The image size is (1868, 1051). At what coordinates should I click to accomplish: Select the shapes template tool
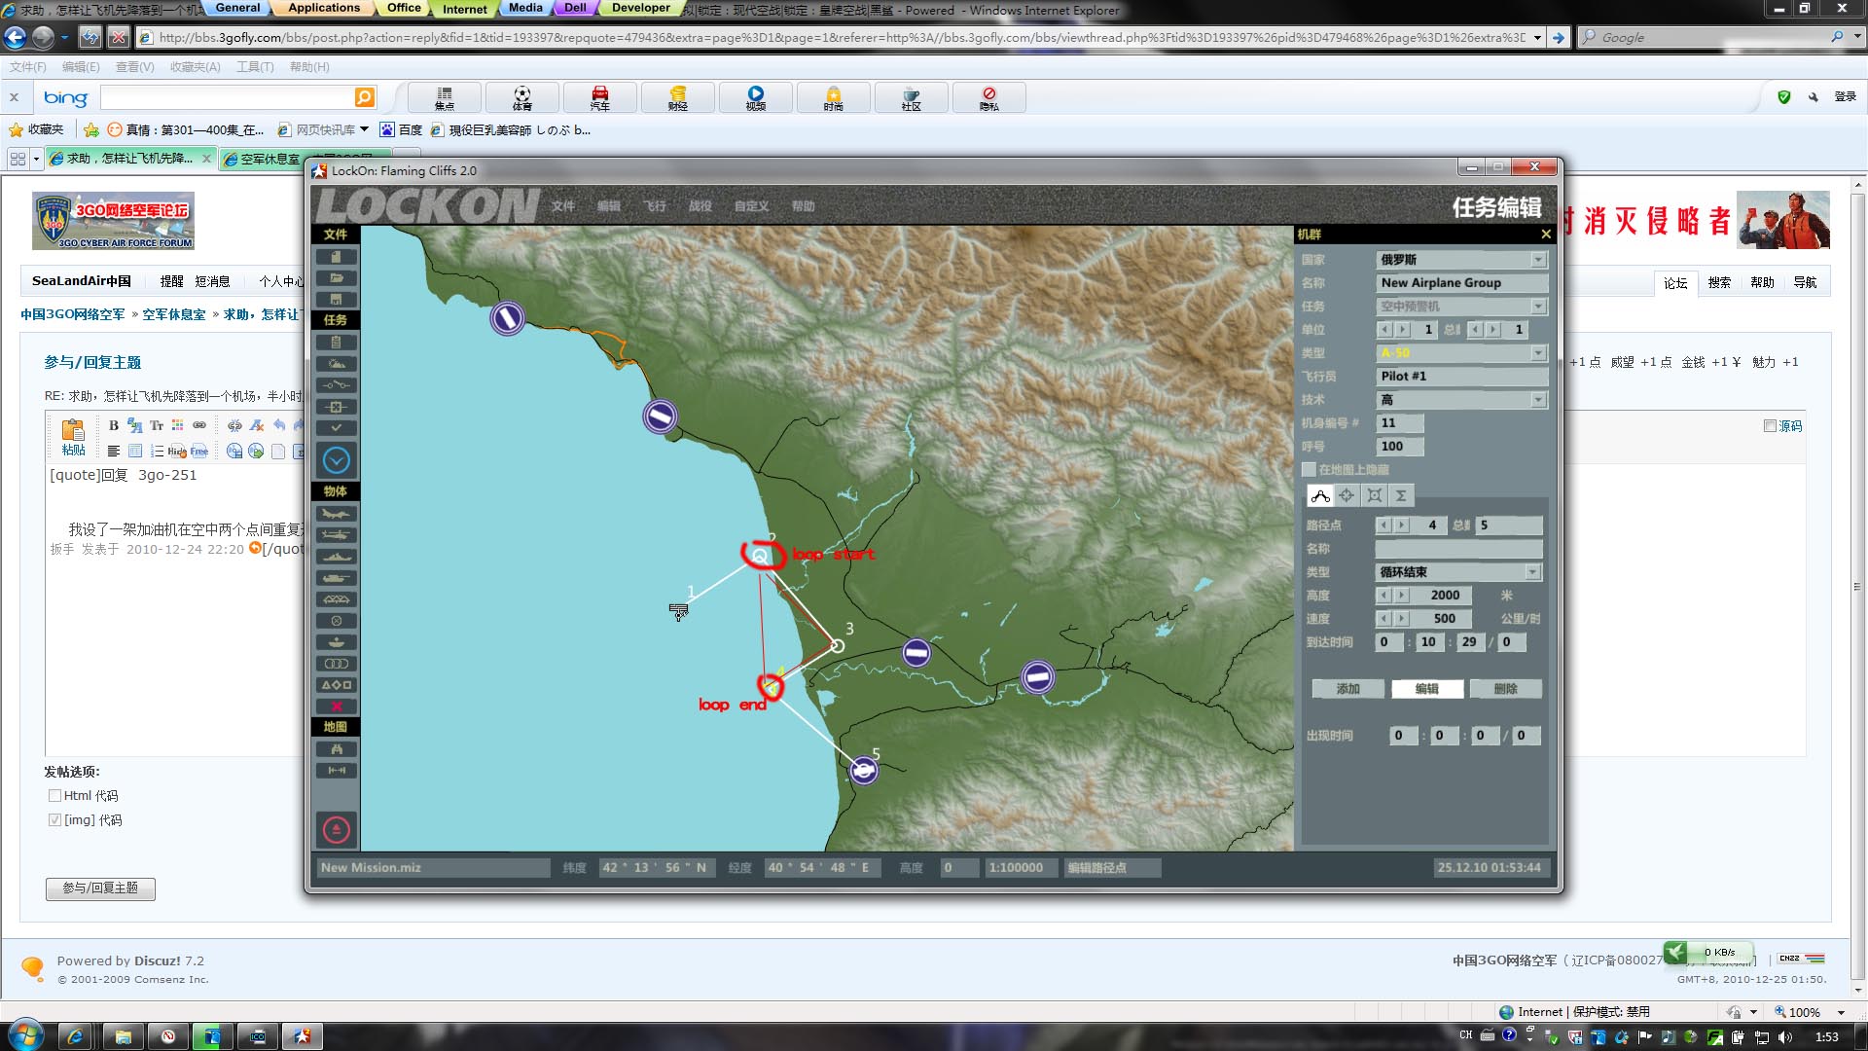pos(336,685)
